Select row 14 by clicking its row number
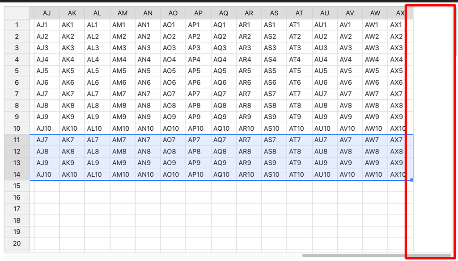This screenshot has width=458, height=261. 17,174
